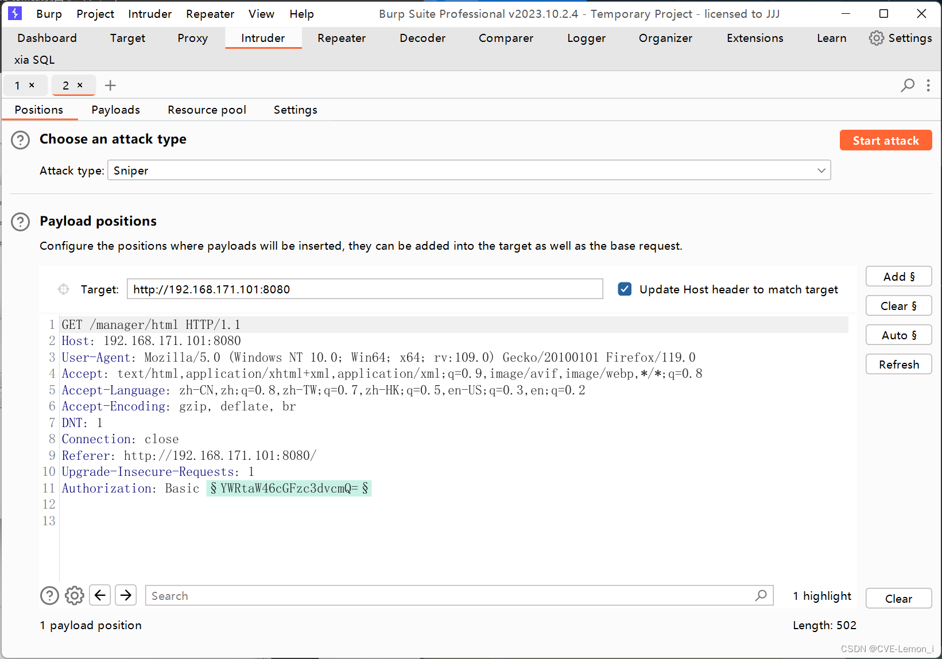The width and height of the screenshot is (942, 659).
Task: Switch to the Decoder tab
Action: pos(422,38)
